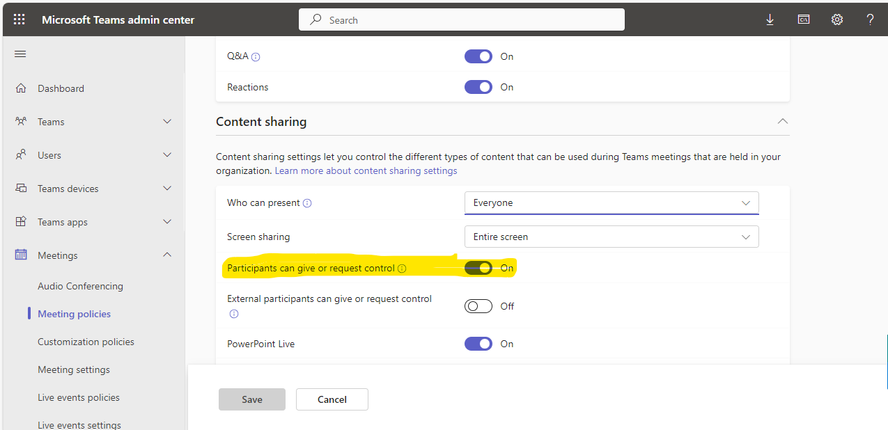Show info icon for External participants control
This screenshot has height=430, width=888.
coord(234,314)
